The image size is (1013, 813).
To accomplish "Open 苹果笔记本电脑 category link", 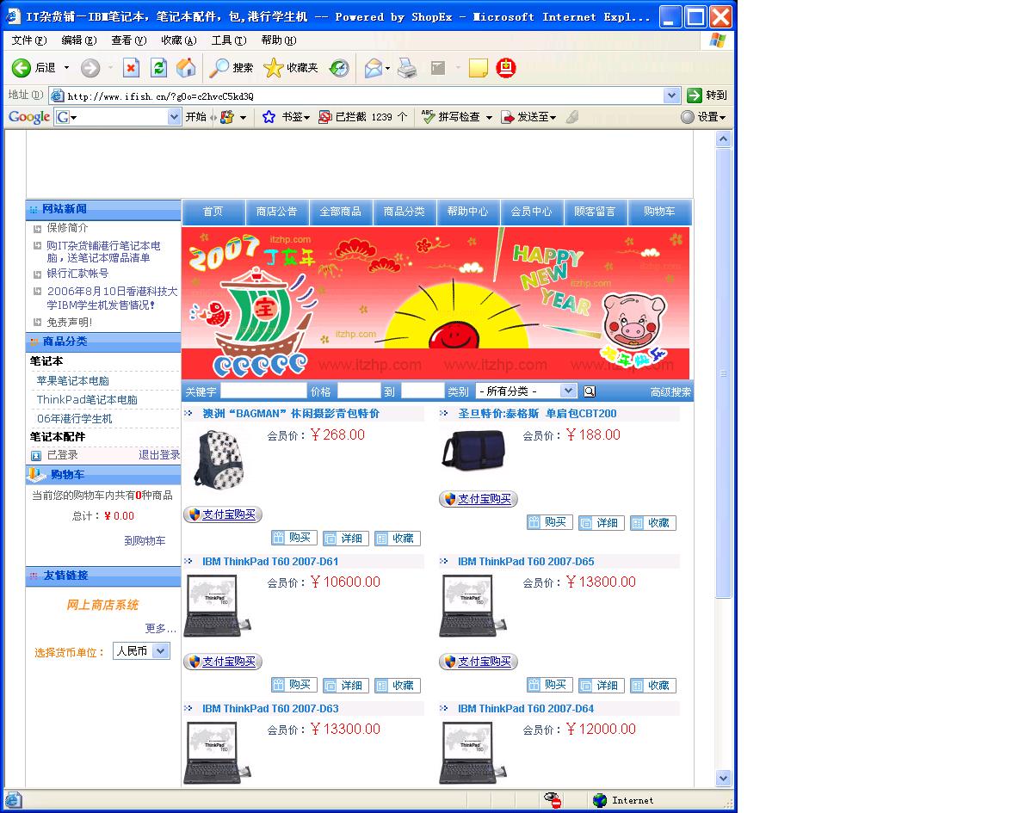I will tap(73, 381).
